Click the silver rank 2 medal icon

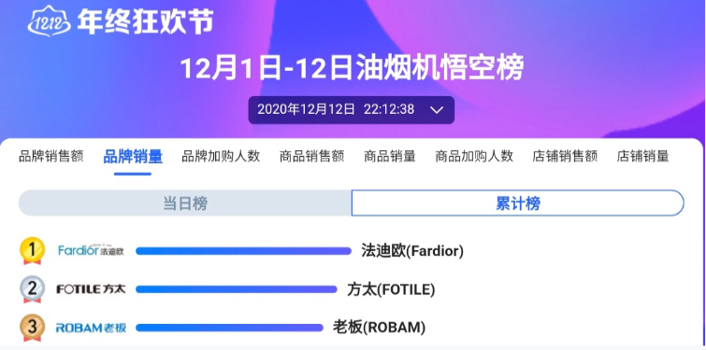coord(32,289)
